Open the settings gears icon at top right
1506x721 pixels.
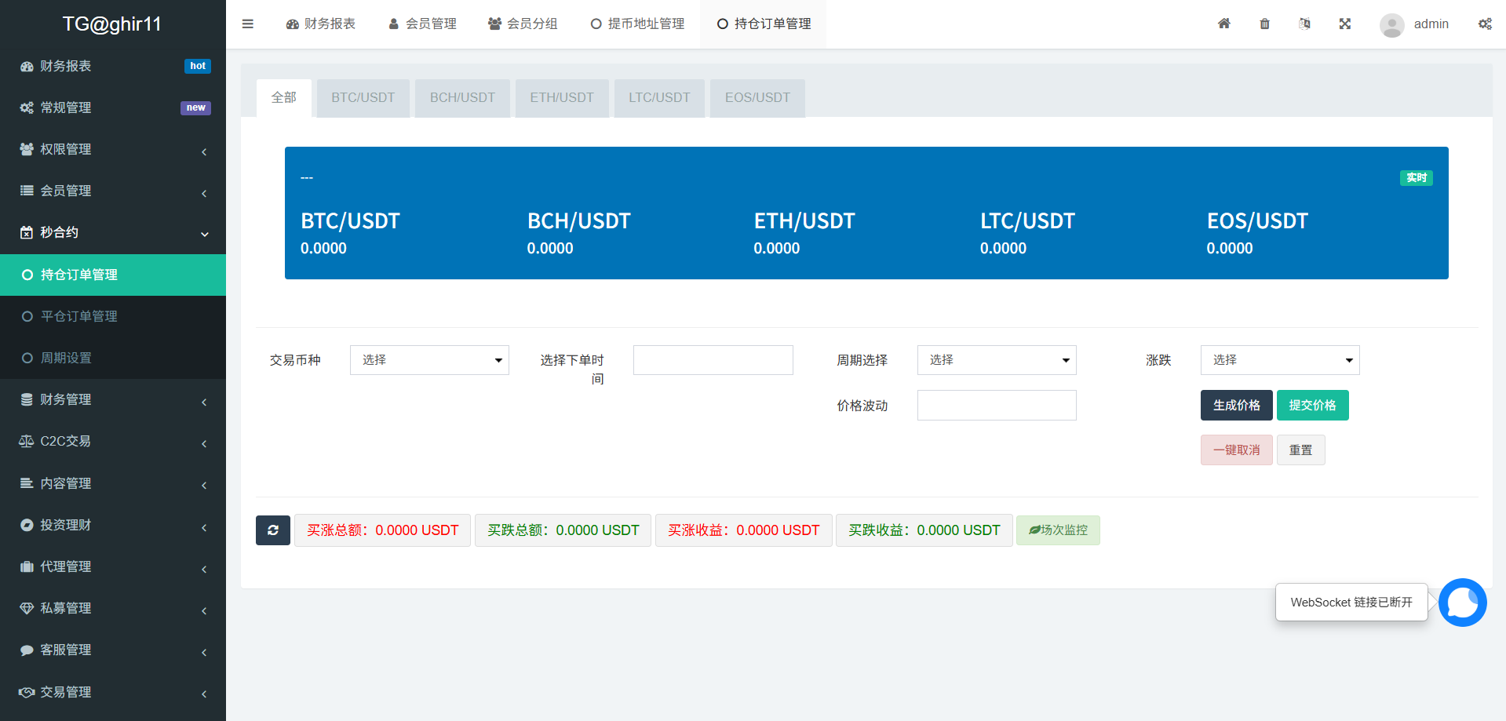point(1485,24)
